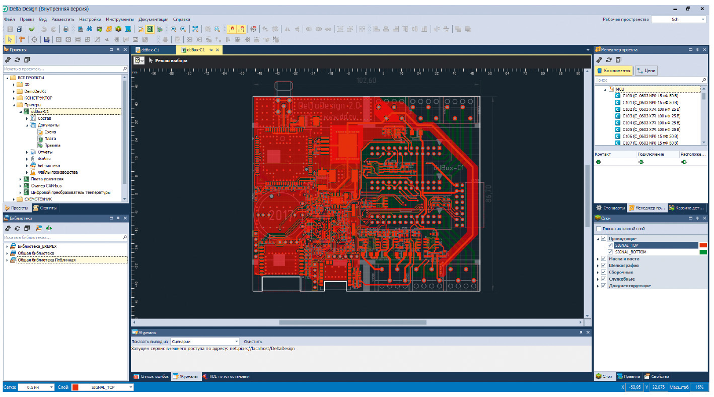The image size is (714, 397).
Task: Click the Refresh icon in the Проекты panel
Action: click(x=17, y=59)
